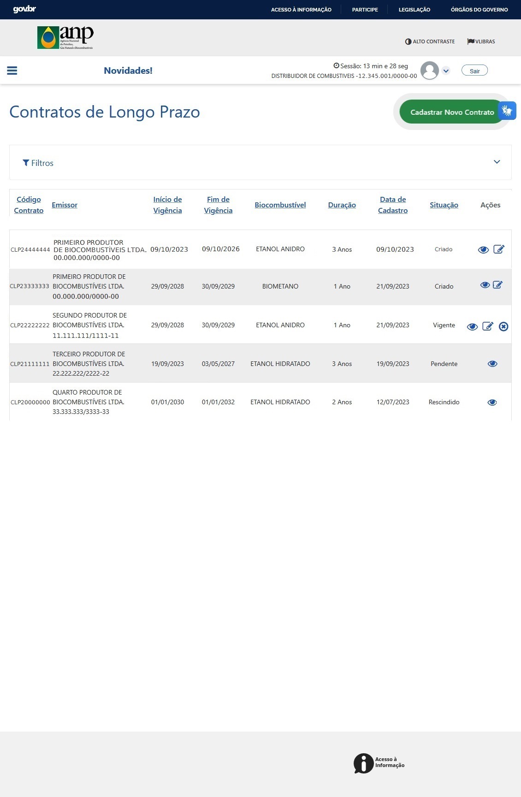Edit contract CLP24444444
Screen dimensions: 521x797
(499, 249)
